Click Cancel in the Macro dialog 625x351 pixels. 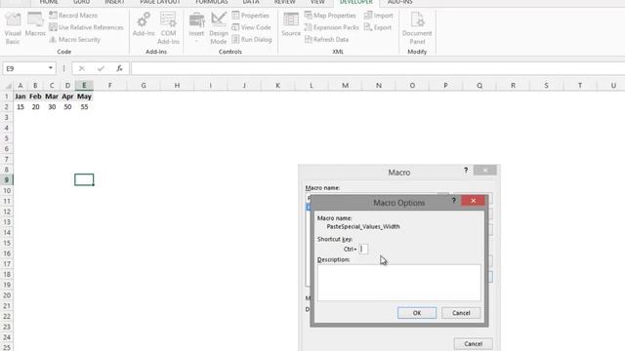[473, 344]
